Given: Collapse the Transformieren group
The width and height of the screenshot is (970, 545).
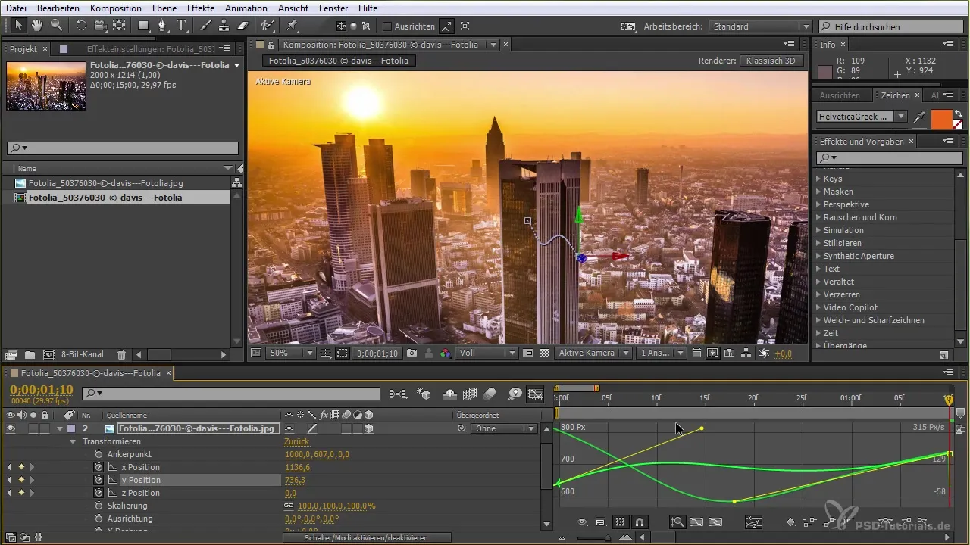Looking at the screenshot, I should pos(74,441).
